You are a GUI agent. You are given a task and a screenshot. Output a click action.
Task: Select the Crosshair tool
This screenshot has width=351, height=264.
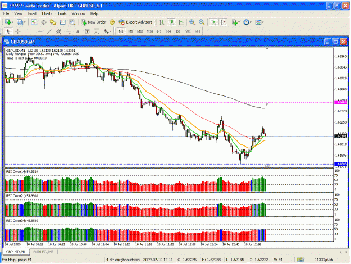pyautogui.click(x=17, y=31)
